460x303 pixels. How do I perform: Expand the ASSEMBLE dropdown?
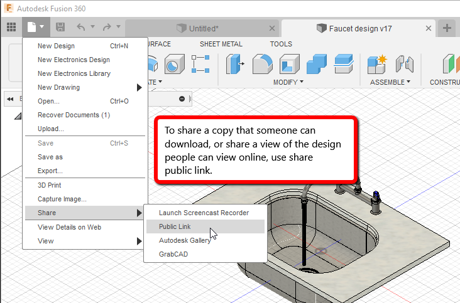390,82
